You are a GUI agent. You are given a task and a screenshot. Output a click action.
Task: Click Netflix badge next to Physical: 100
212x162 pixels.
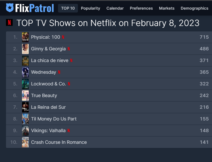pos(63,37)
